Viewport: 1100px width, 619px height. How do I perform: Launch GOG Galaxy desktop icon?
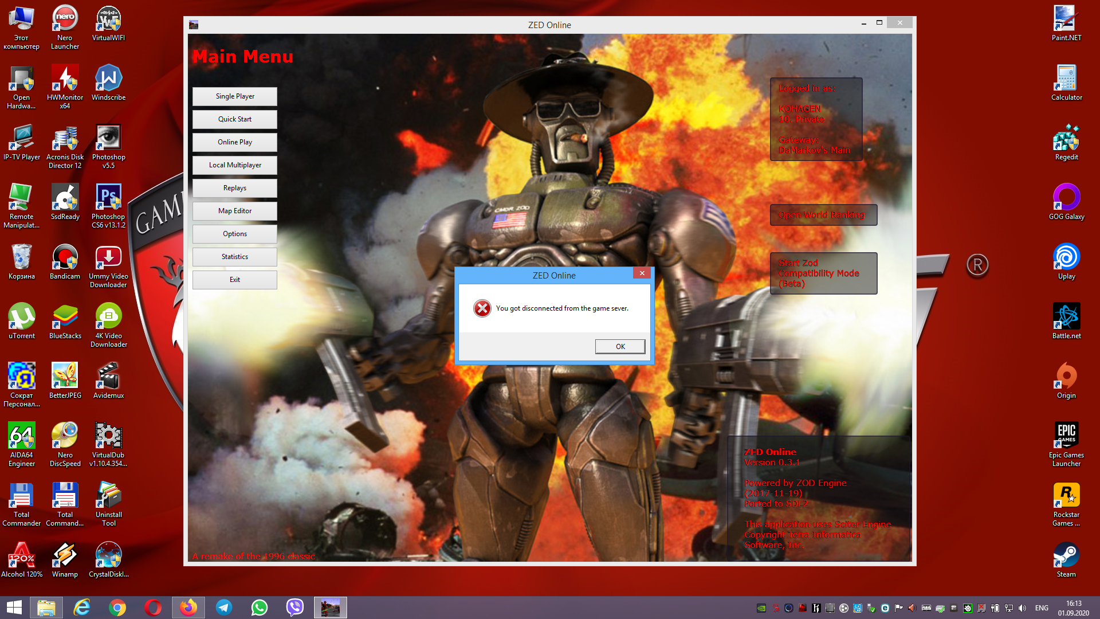click(1066, 202)
